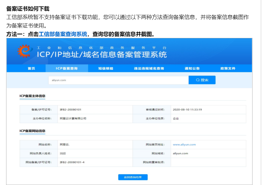
Task: Click the 主办单位名称 label cell
Action: pyautogui.click(x=39, y=119)
